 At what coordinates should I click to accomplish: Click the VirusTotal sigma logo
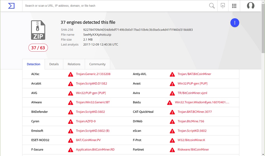point(11,6)
